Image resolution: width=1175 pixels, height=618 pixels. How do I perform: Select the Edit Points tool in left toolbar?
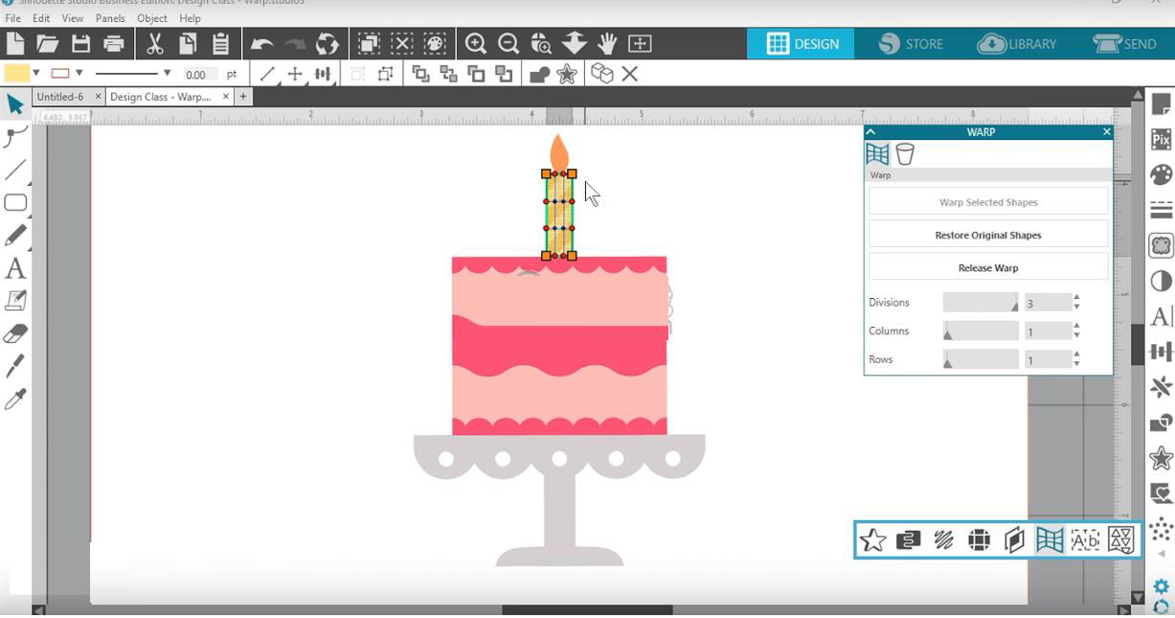click(x=15, y=137)
